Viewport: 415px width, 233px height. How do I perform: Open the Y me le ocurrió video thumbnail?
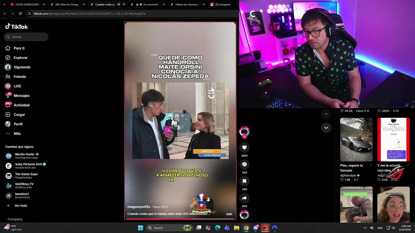click(393, 139)
